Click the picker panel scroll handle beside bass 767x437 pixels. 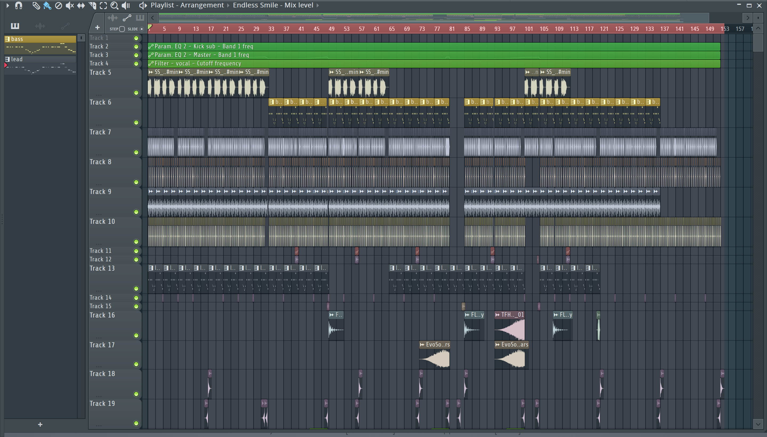[81, 38]
